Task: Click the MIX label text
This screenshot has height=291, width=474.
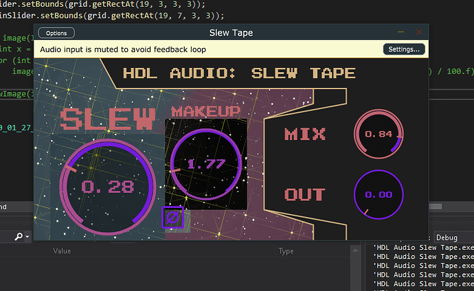Action: coord(305,134)
